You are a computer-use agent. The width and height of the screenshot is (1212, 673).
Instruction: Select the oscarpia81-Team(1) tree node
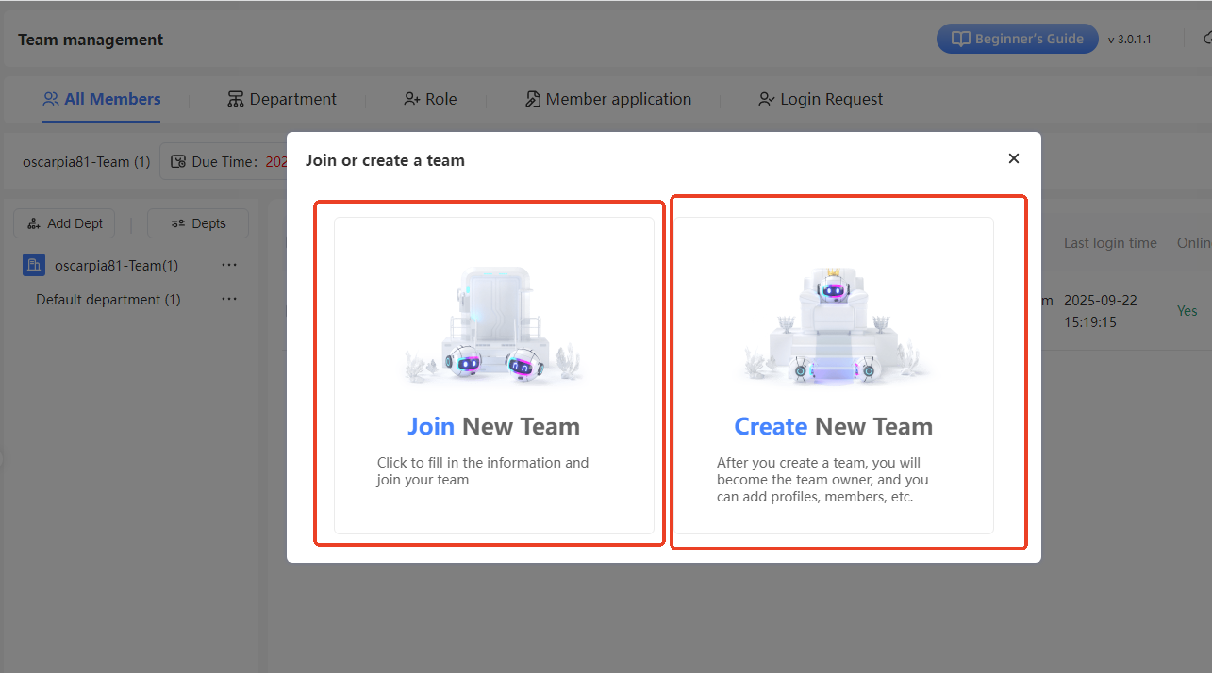(116, 266)
